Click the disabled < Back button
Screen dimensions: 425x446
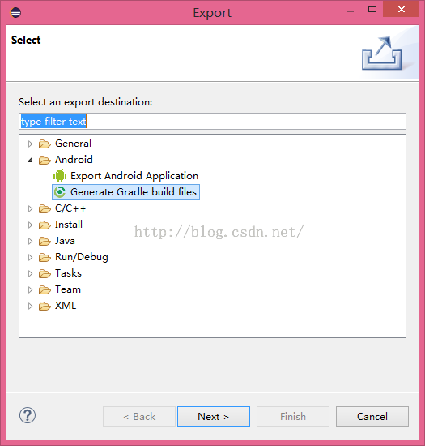tap(139, 417)
